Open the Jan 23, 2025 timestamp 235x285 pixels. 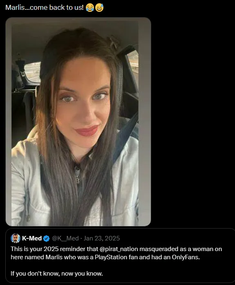[102, 238]
